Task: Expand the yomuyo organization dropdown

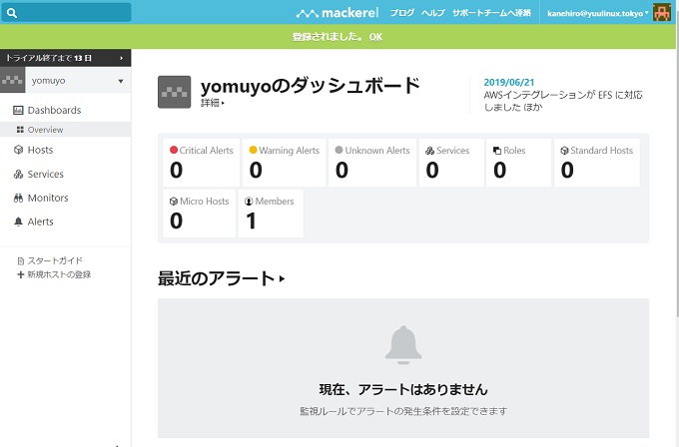Action: click(x=121, y=81)
